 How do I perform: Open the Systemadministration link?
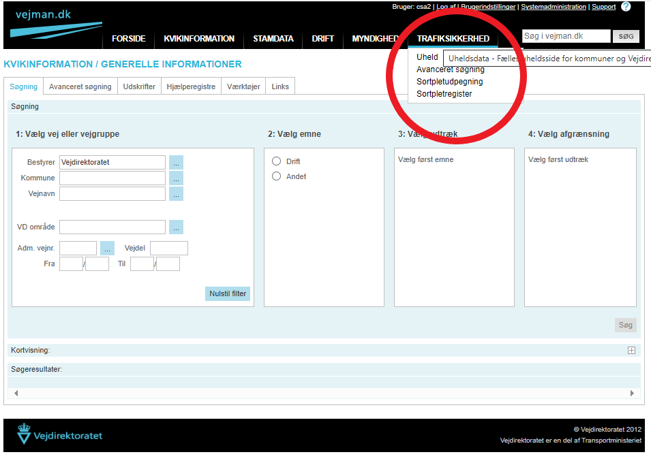coord(554,7)
